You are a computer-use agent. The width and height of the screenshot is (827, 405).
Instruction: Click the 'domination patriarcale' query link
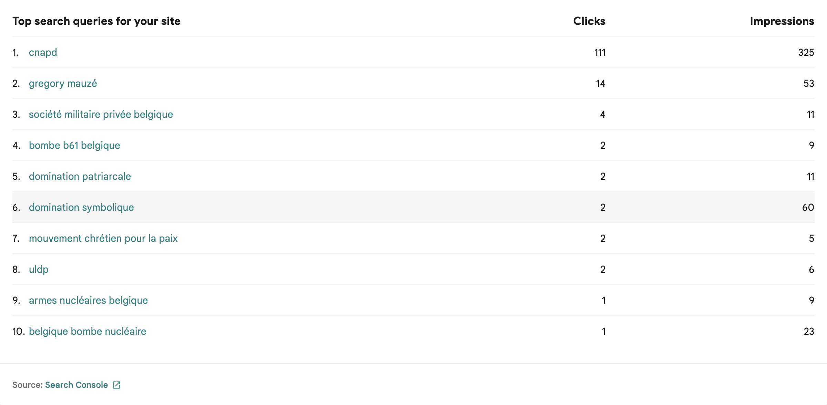click(80, 176)
